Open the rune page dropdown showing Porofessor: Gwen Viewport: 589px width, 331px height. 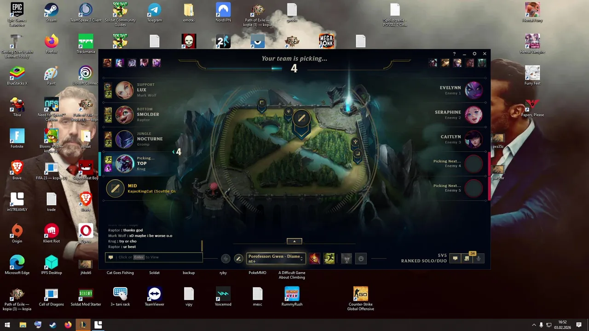tap(276, 258)
